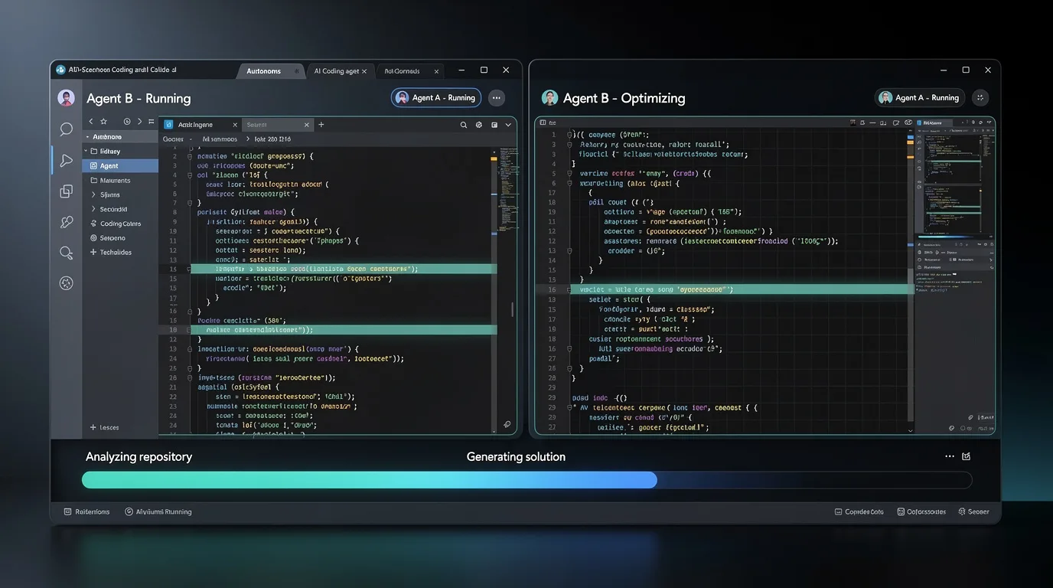The height and width of the screenshot is (588, 1053).
Task: Expand the Secondid tree item
Action: [x=93, y=209]
